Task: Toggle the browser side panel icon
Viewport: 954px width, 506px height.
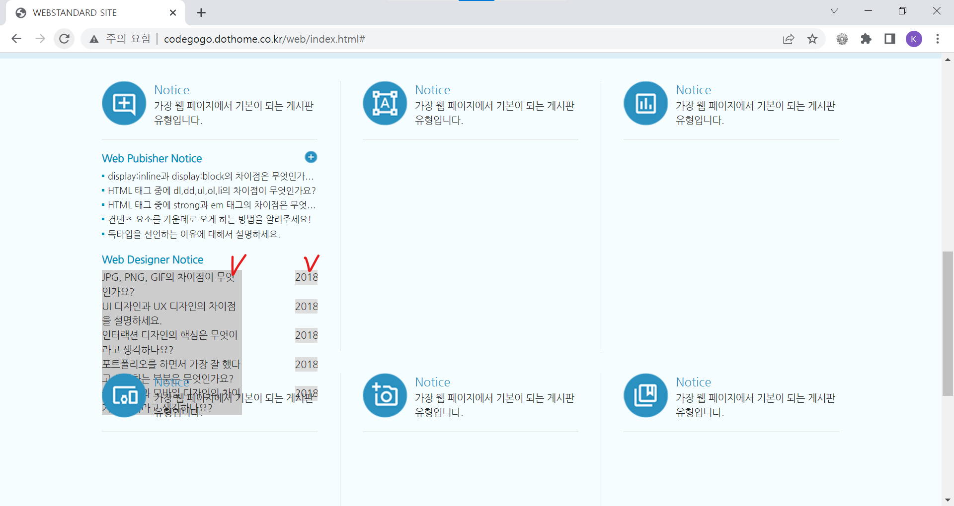Action: pos(890,39)
